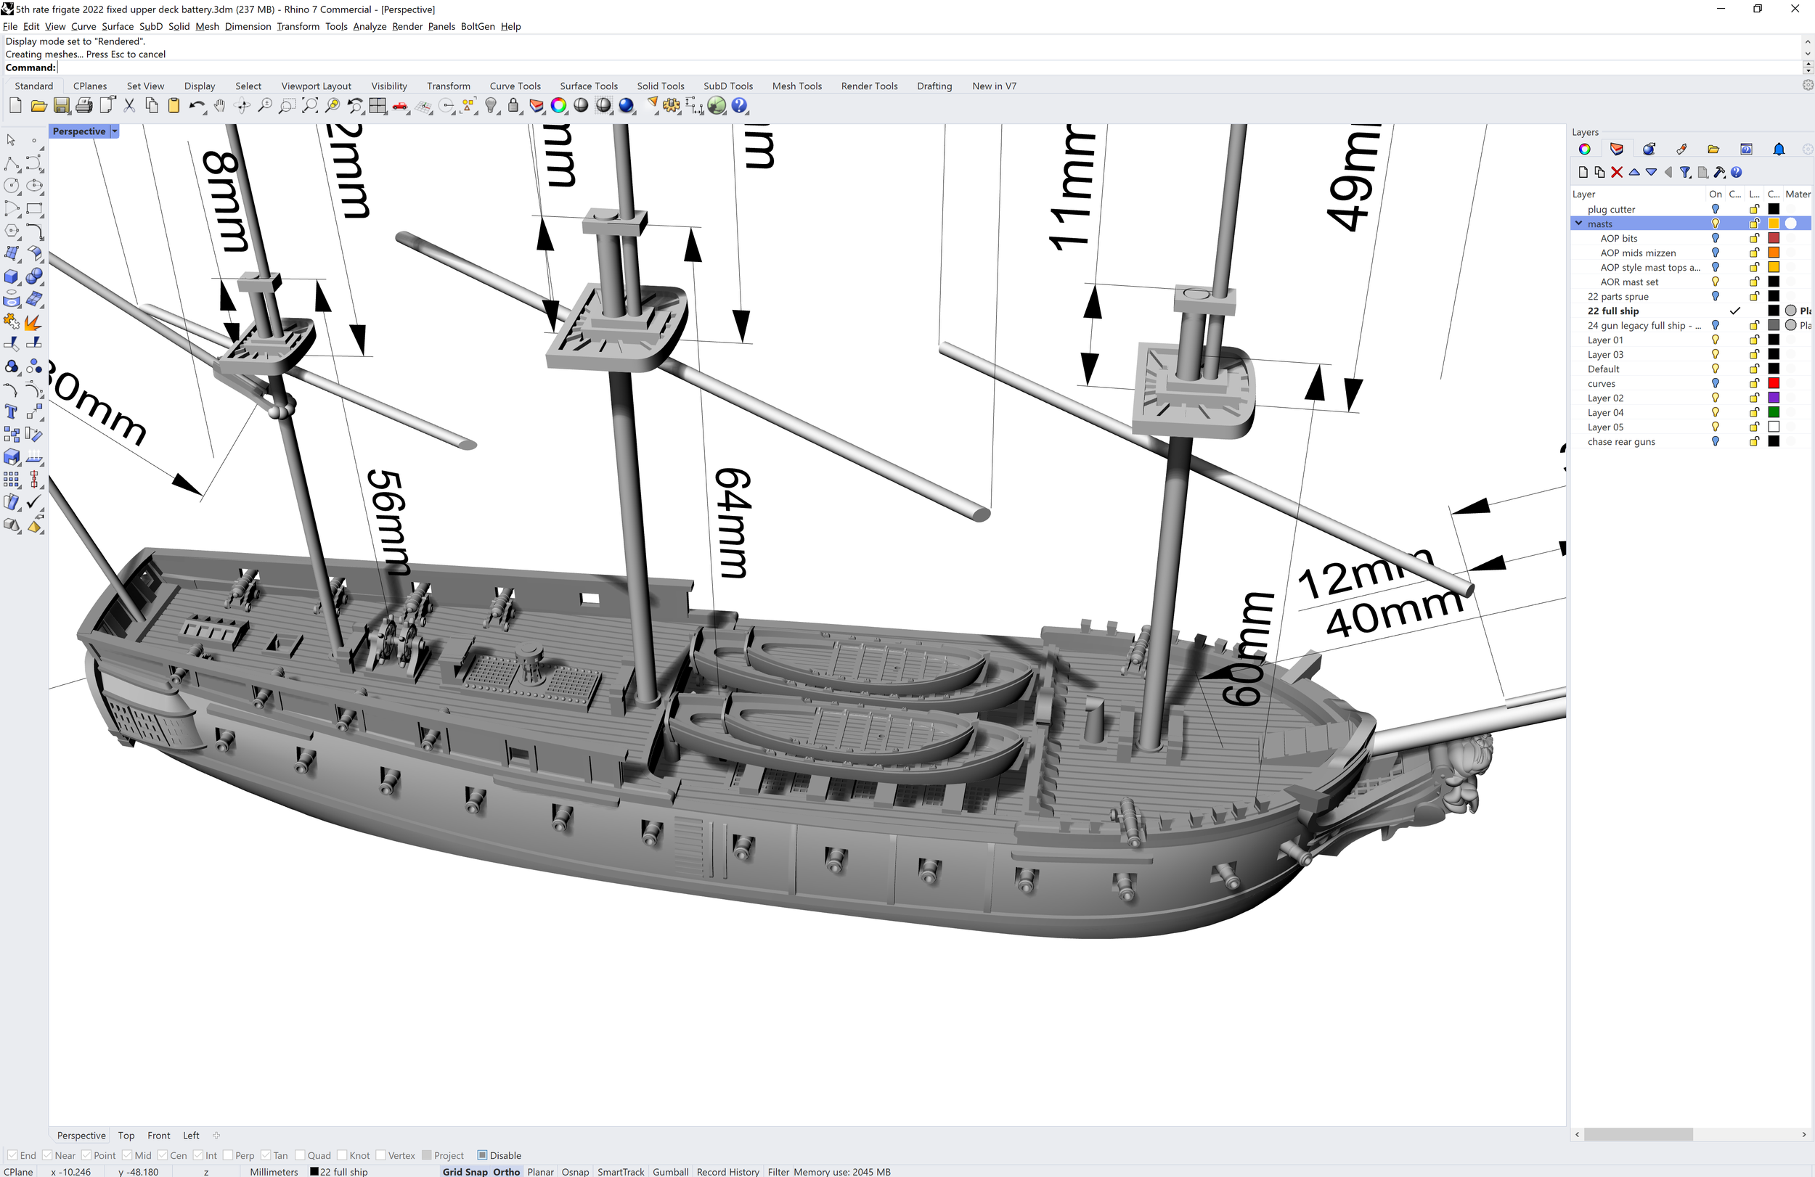Open the Curve menu
The width and height of the screenshot is (1815, 1177).
84,26
